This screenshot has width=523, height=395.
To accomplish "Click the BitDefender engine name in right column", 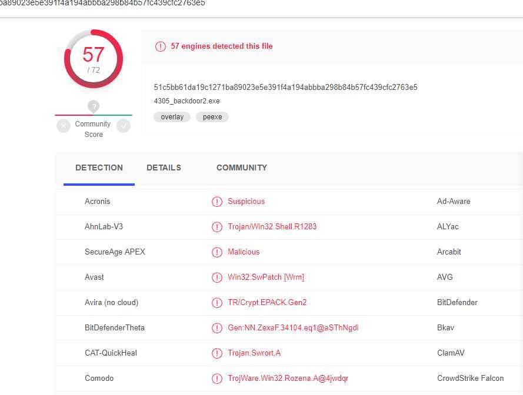I will point(457,302).
